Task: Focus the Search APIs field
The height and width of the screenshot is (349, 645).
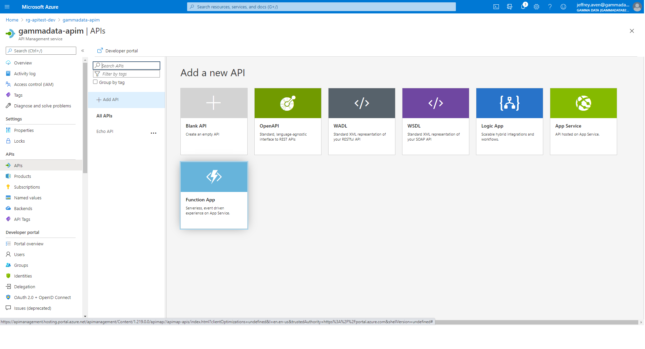Action: [127, 65]
